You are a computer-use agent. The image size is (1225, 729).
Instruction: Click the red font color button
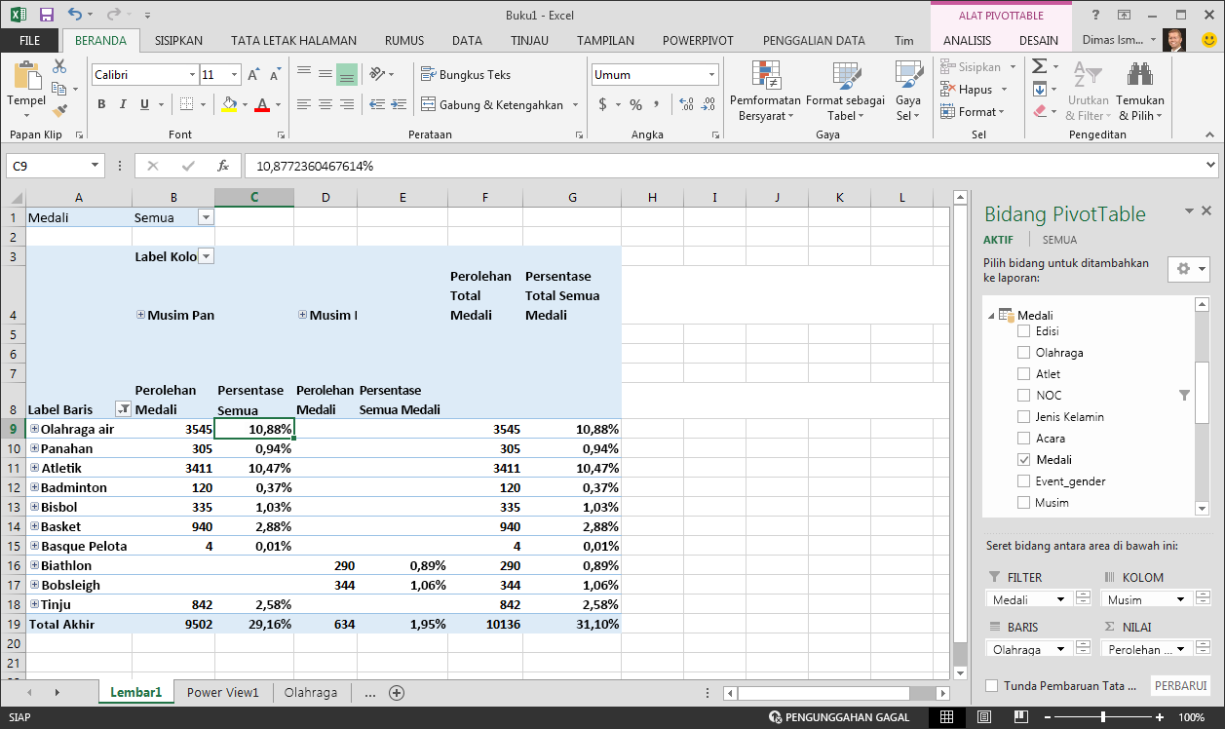(x=261, y=104)
